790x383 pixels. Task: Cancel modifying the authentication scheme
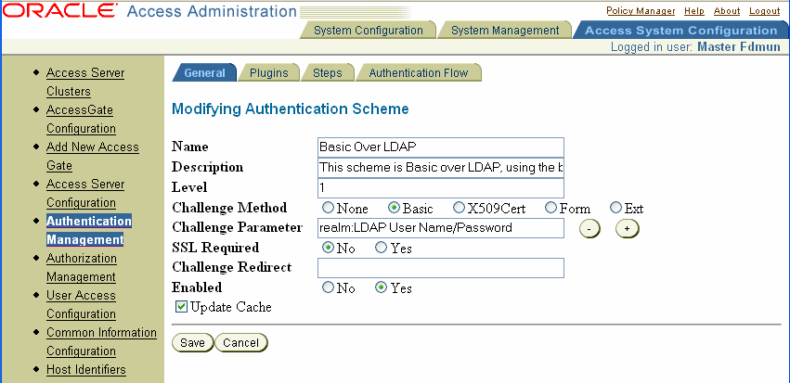240,343
